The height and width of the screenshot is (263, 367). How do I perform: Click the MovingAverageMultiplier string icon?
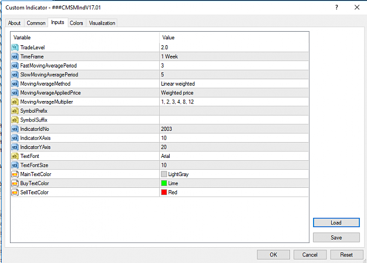coord(15,102)
